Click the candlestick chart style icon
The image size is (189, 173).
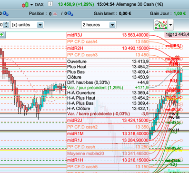coord(25,5)
